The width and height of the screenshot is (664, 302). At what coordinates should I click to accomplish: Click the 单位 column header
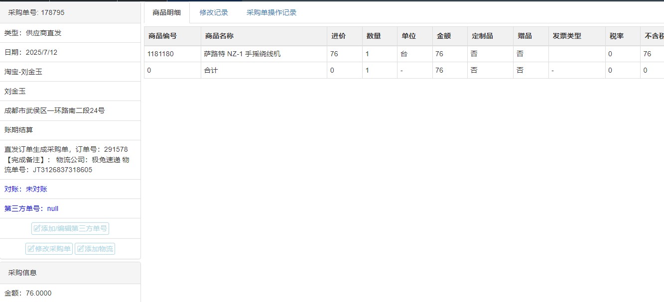(x=415, y=36)
